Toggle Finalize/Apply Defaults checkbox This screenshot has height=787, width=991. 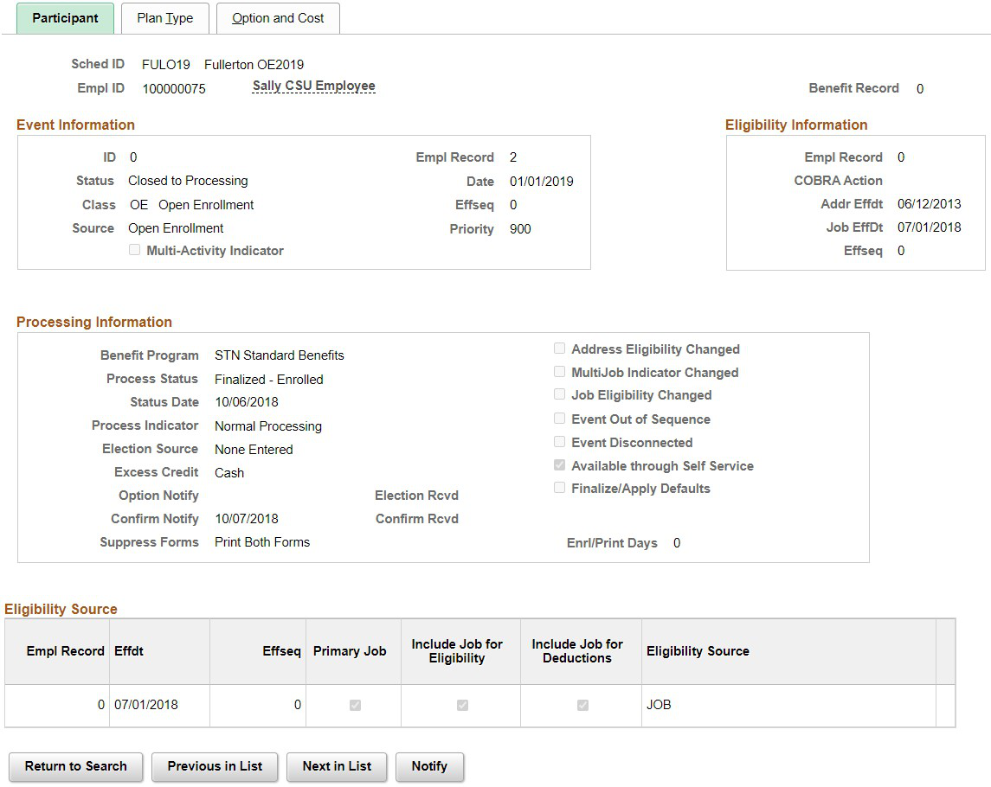point(559,488)
